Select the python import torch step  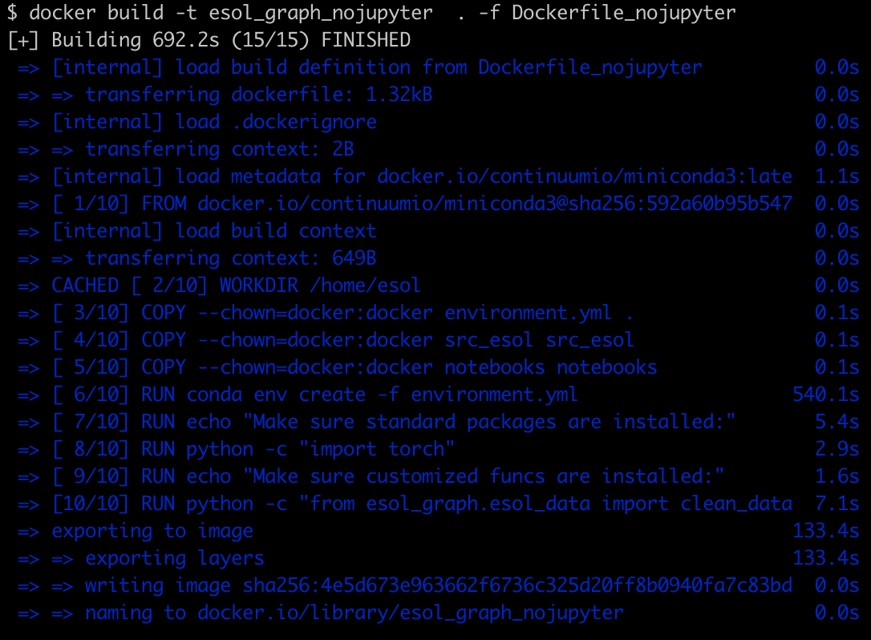click(438, 449)
